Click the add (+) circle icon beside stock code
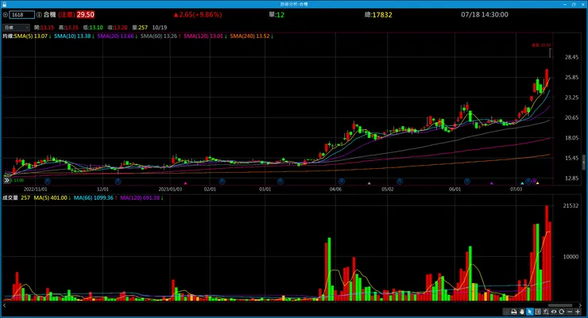 point(6,15)
